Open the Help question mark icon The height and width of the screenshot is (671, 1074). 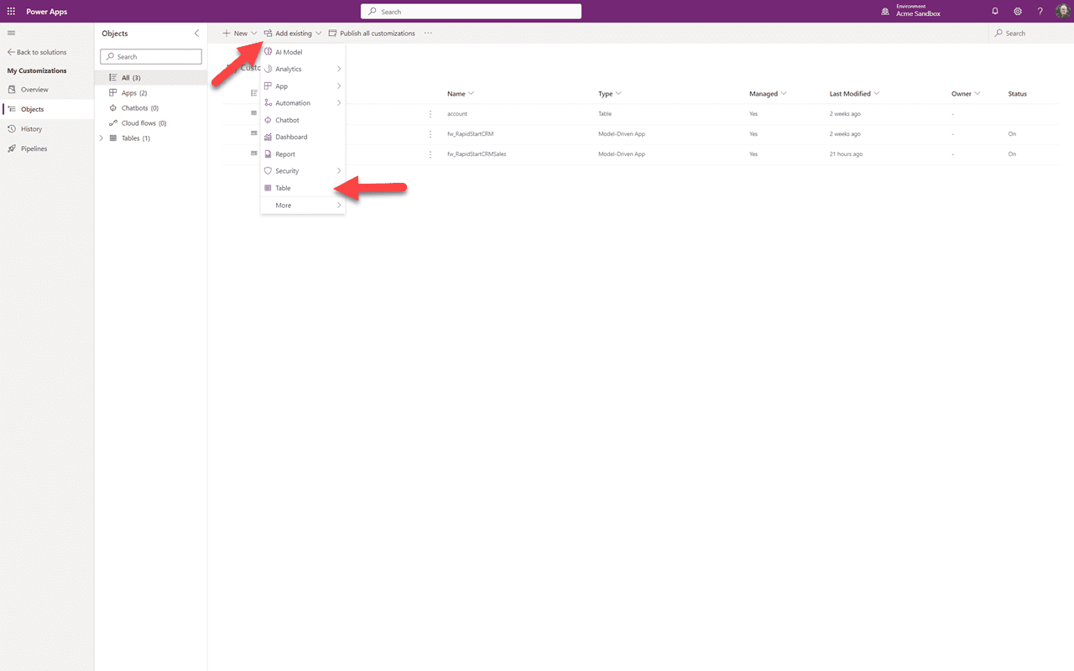(1040, 11)
